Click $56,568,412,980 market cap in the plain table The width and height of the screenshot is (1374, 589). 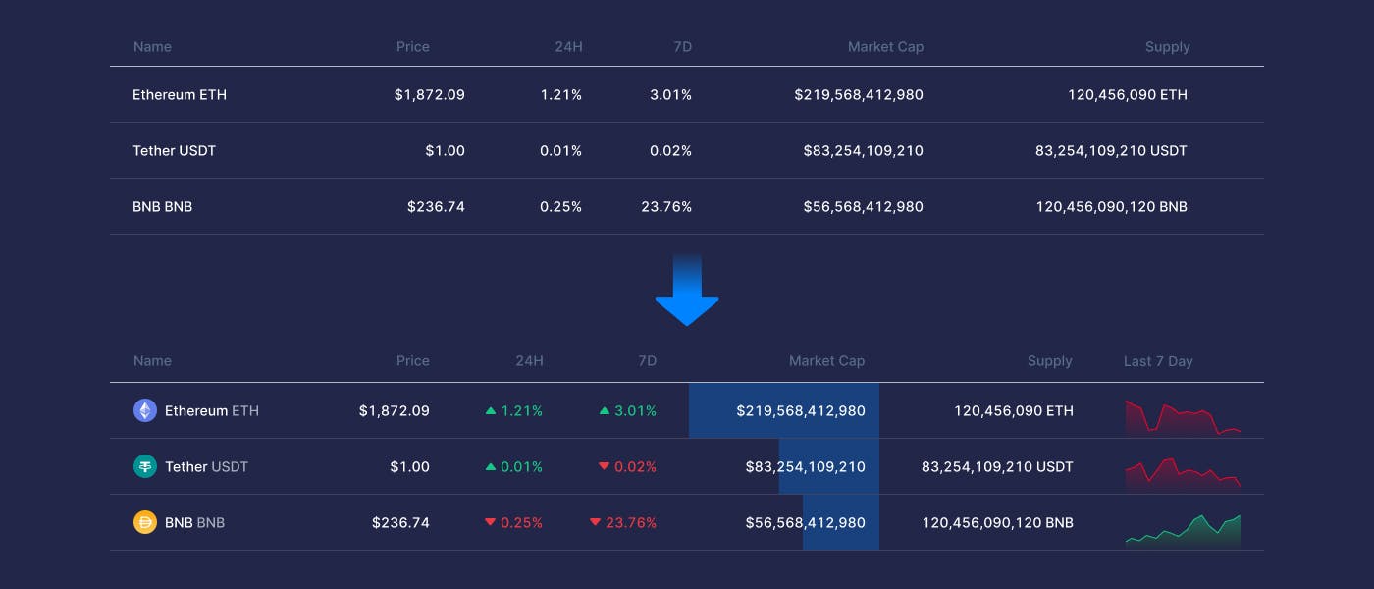point(864,207)
